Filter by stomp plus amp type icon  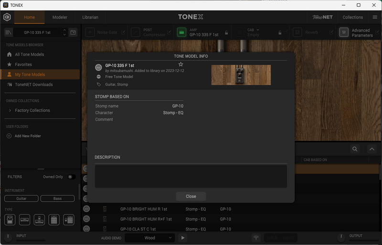39,220
